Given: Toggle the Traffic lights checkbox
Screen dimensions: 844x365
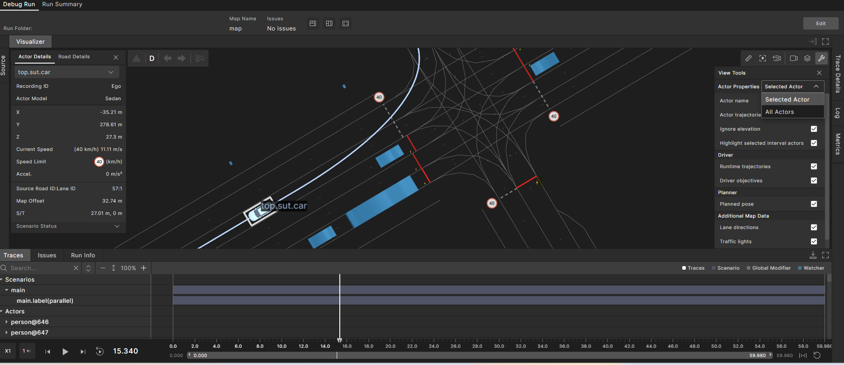Looking at the screenshot, I should click(814, 241).
